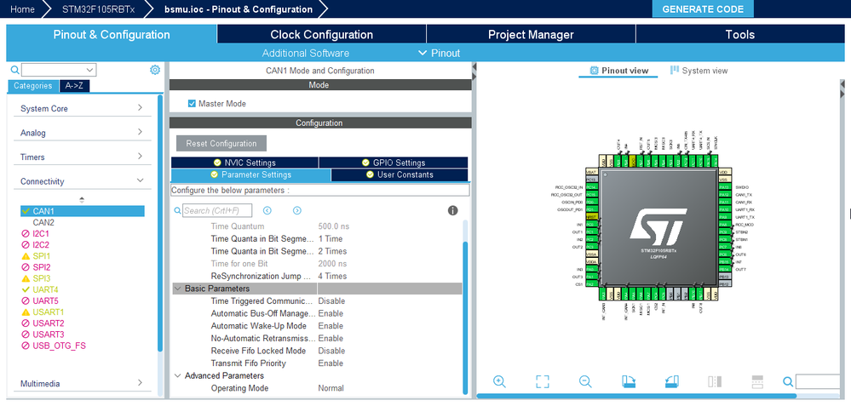The image size is (851, 406).
Task: Click the categories panel vertical scrollbar
Action: pos(159,224)
